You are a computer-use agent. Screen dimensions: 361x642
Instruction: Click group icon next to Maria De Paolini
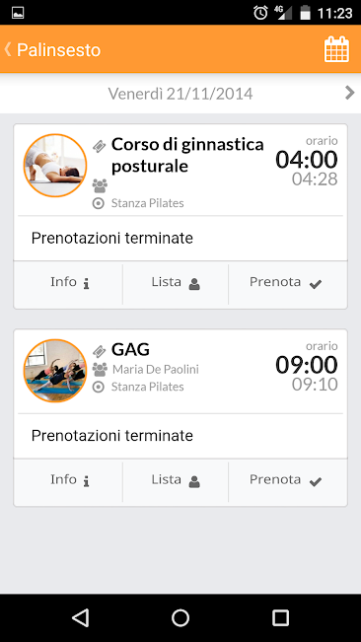click(100, 370)
